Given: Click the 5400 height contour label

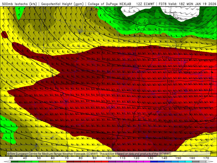Looking at the screenshot, I should tap(175, 107).
